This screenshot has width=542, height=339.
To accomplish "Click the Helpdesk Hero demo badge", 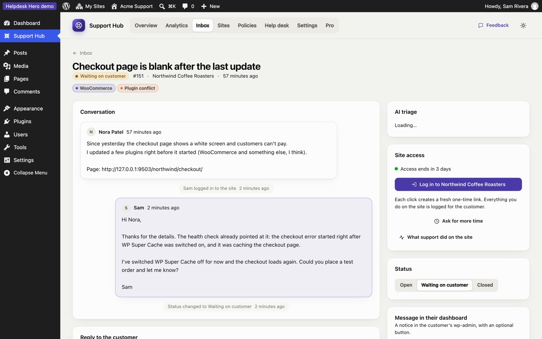I will 30,6.
